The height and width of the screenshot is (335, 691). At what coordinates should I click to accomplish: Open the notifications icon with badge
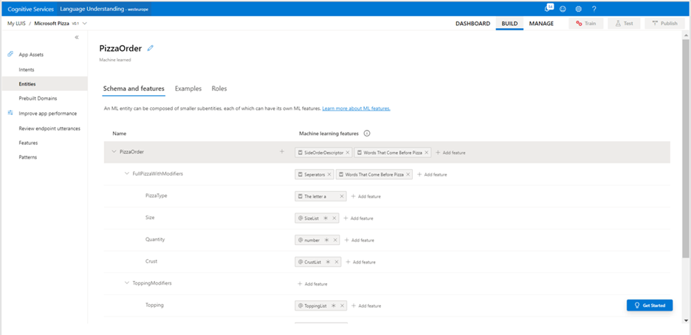click(x=549, y=8)
